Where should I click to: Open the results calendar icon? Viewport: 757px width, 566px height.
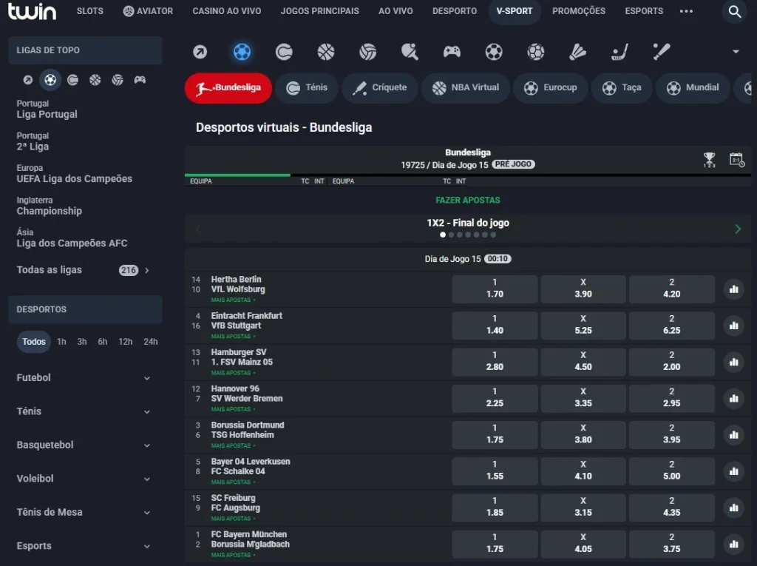737,160
